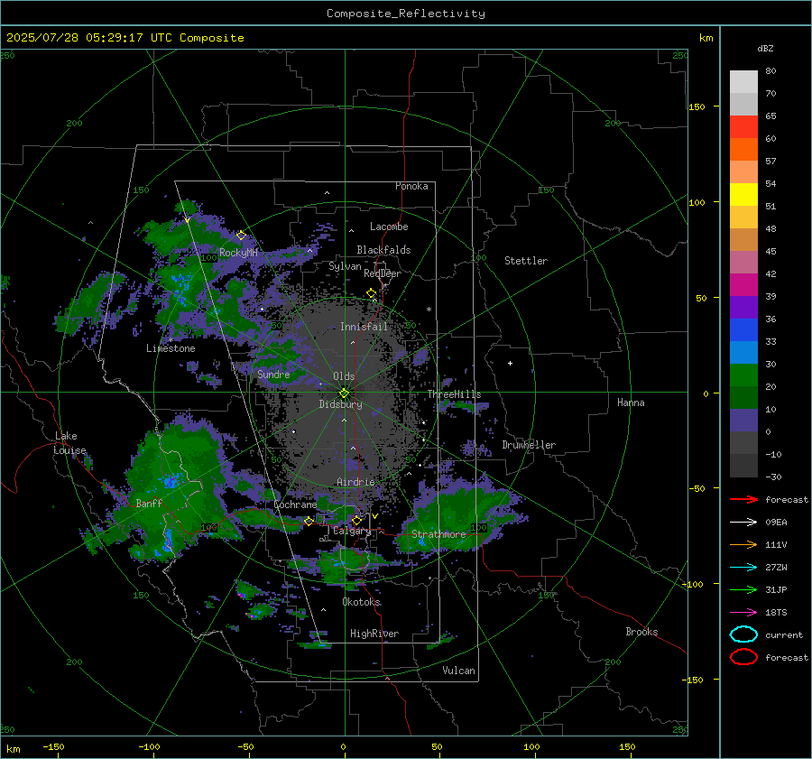Select the RedDeer city label
The image size is (812, 759).
[x=383, y=273]
